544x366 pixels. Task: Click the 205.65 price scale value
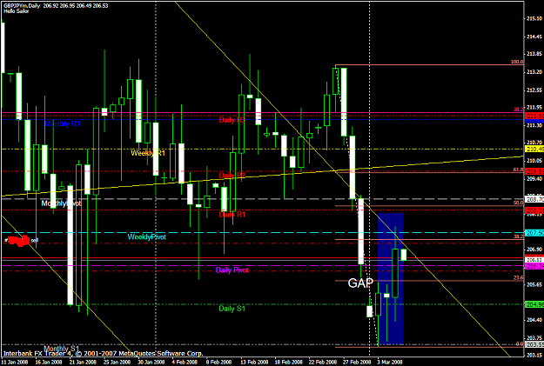pos(535,285)
